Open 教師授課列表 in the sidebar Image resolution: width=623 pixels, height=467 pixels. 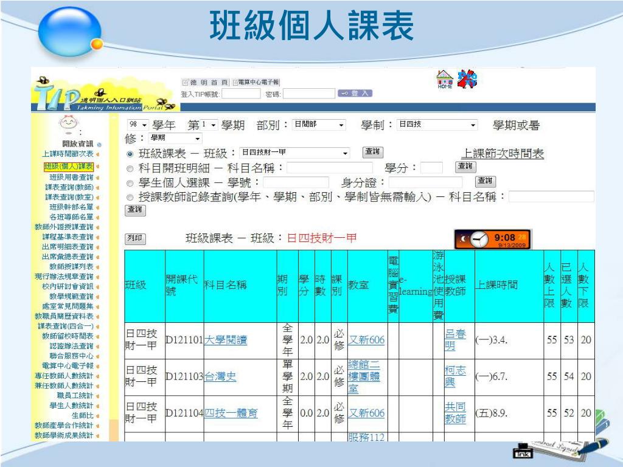71,266
